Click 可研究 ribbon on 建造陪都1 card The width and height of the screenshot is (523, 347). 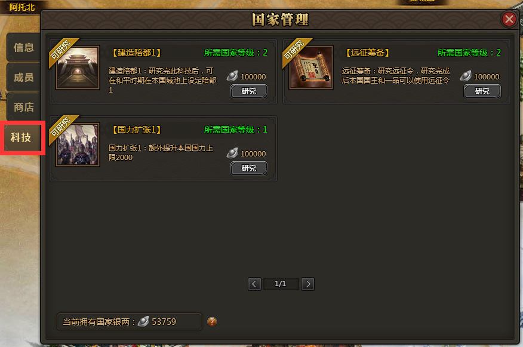pyautogui.click(x=63, y=52)
